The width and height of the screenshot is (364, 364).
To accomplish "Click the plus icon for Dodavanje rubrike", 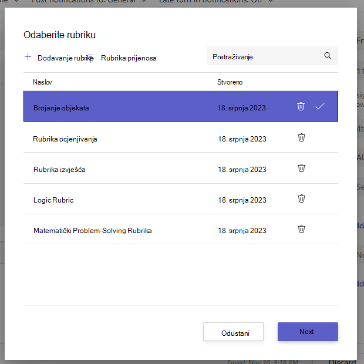I will pyautogui.click(x=28, y=56).
